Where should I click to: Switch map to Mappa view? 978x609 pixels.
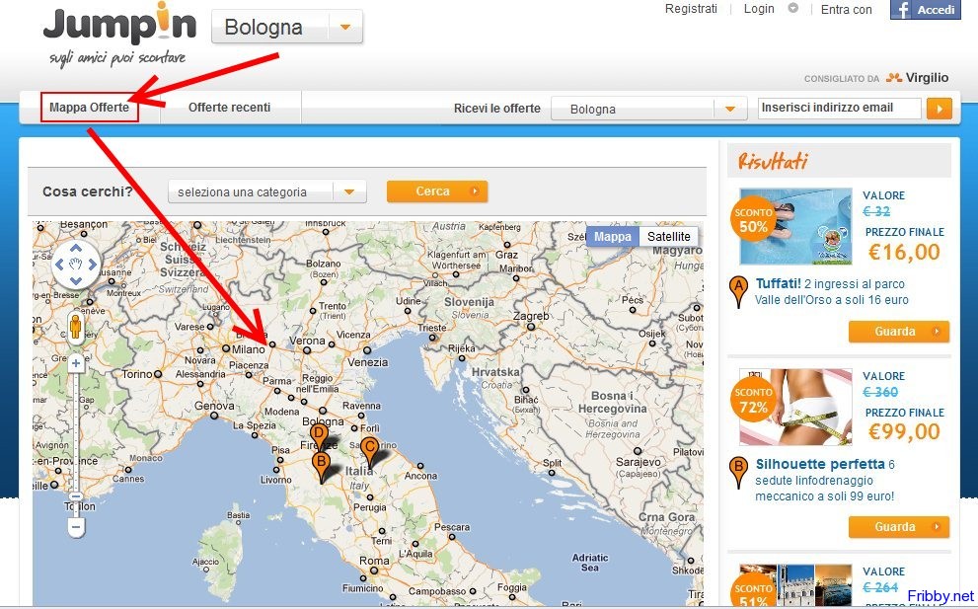(613, 237)
